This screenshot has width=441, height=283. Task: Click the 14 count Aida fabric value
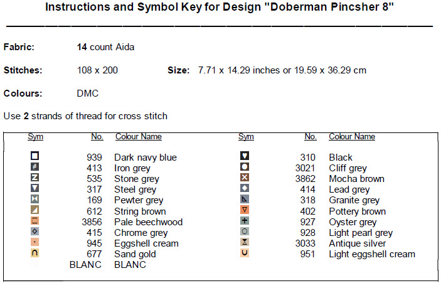click(105, 47)
